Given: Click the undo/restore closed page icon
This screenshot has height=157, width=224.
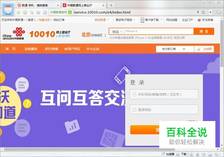Looking at the screenshot, I should 32,12.
